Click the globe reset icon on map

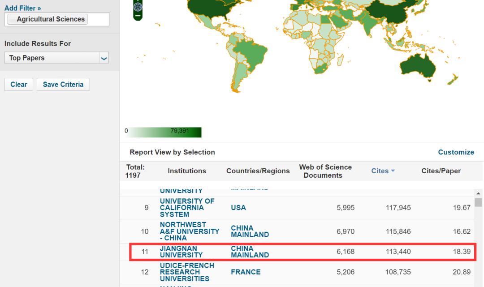[x=138, y=6]
